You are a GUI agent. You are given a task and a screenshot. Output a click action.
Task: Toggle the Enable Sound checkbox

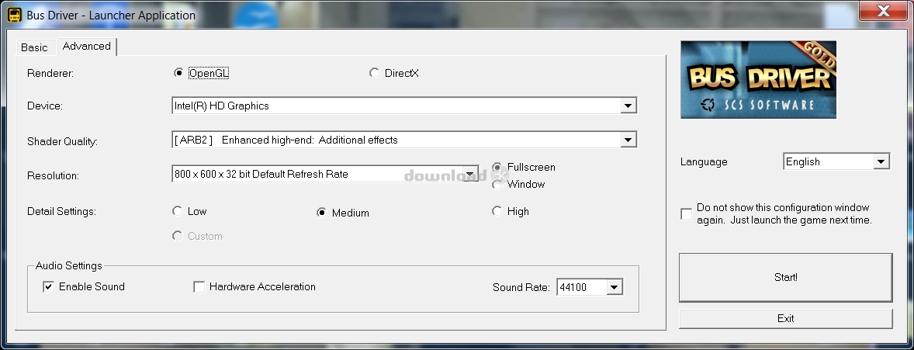[49, 287]
